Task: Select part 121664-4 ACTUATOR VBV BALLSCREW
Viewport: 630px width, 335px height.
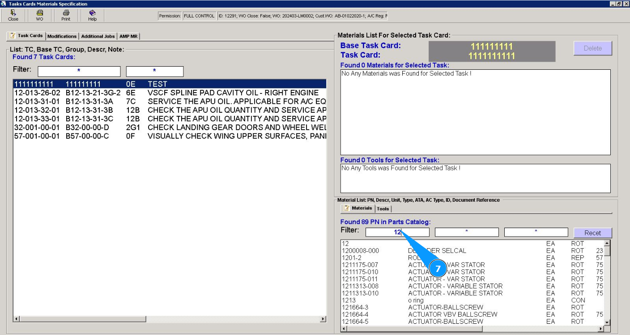Action: point(472,314)
